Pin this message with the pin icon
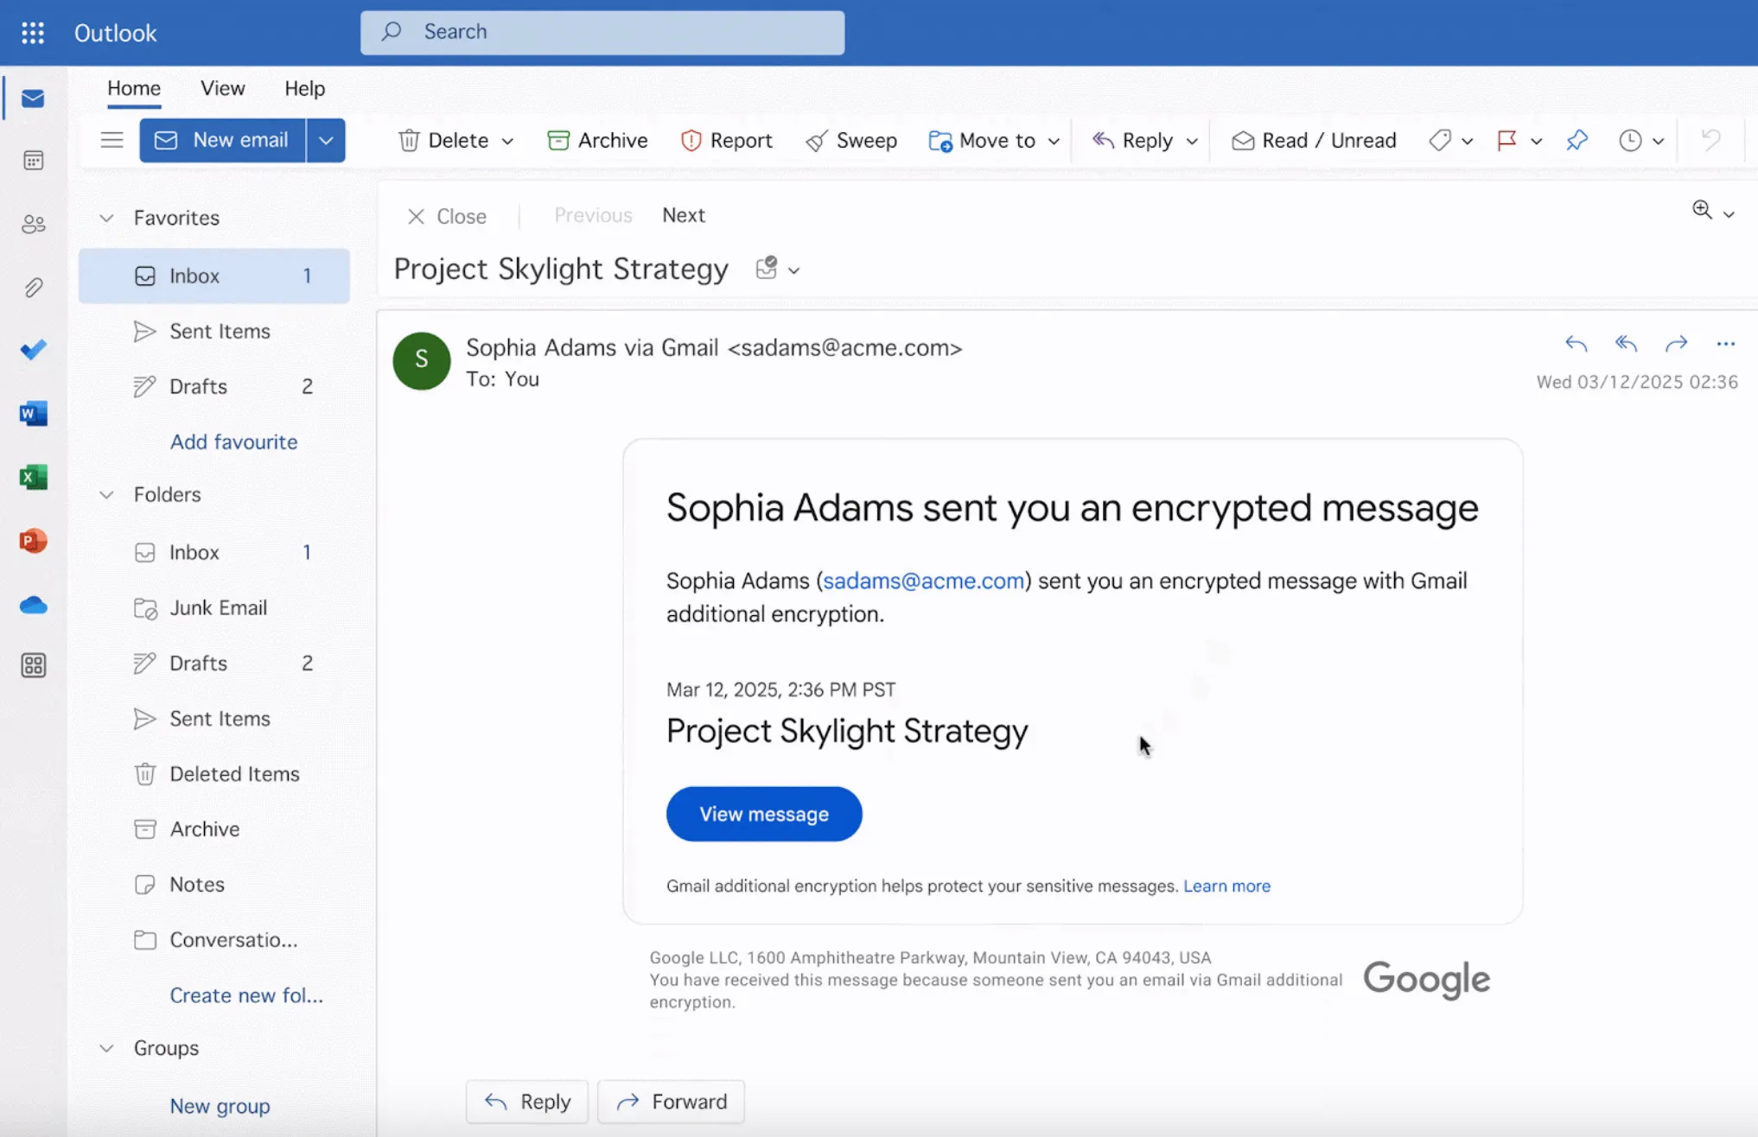Image resolution: width=1758 pixels, height=1137 pixels. coord(1576,140)
